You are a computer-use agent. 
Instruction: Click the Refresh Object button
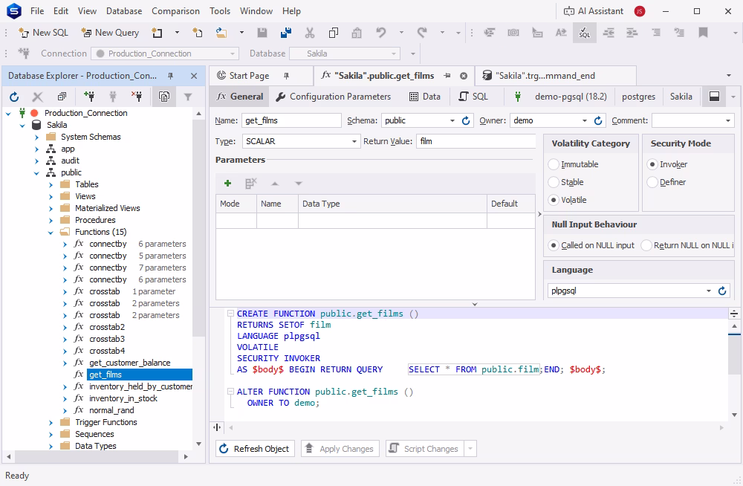(255, 449)
